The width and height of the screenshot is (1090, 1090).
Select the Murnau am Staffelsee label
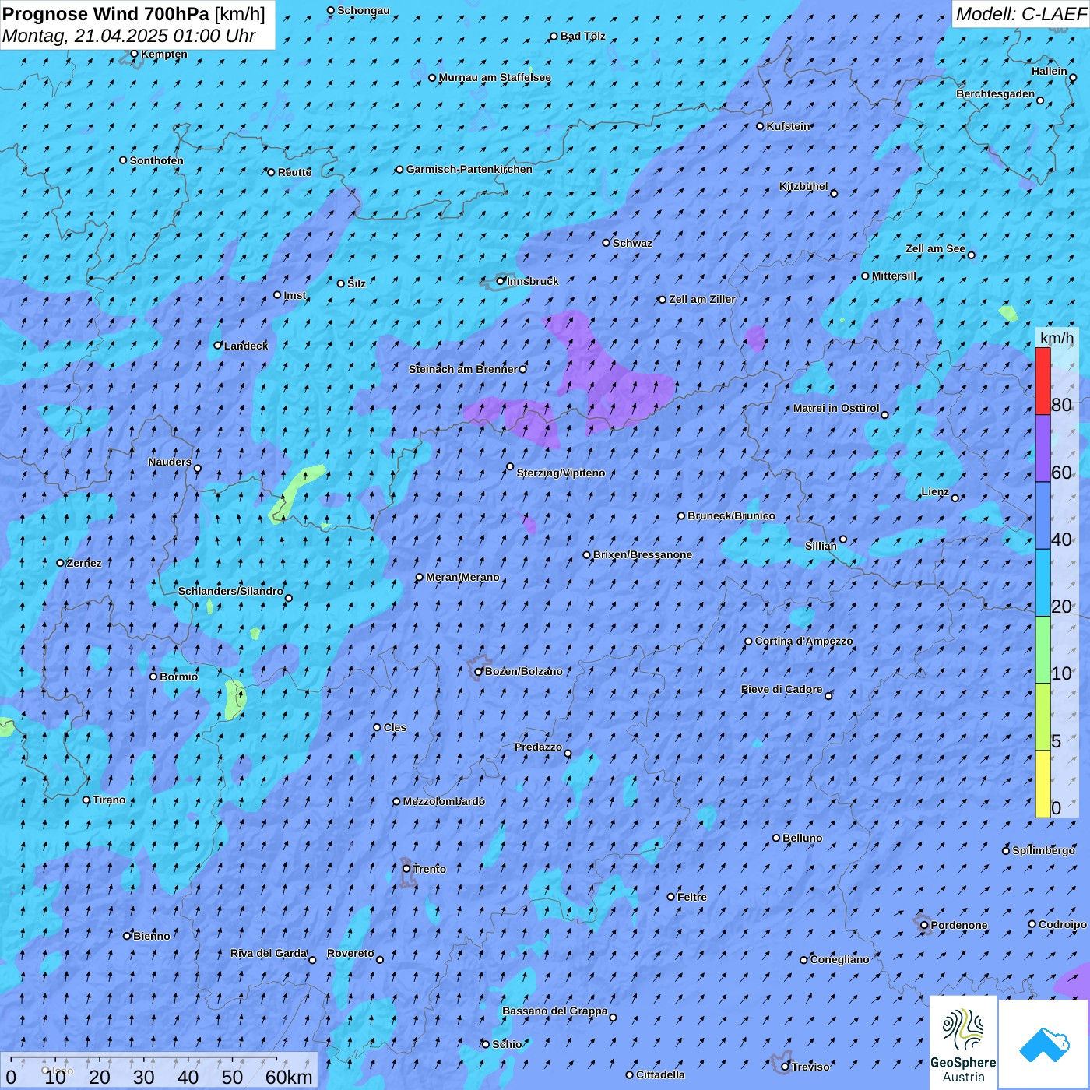coord(494,78)
